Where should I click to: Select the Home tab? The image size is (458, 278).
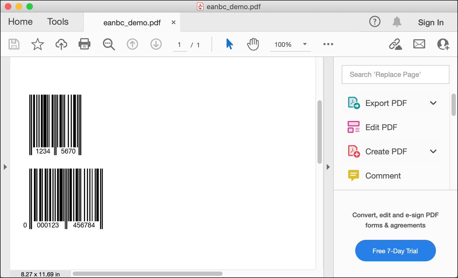point(20,22)
